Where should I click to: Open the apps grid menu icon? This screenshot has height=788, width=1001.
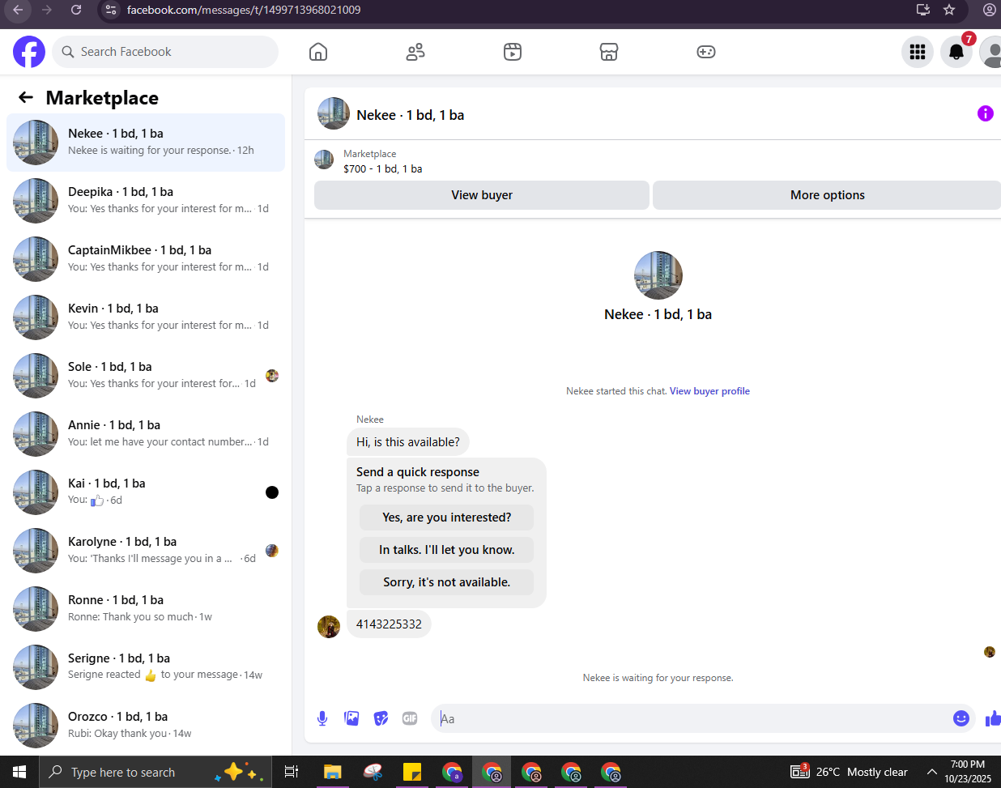918,52
